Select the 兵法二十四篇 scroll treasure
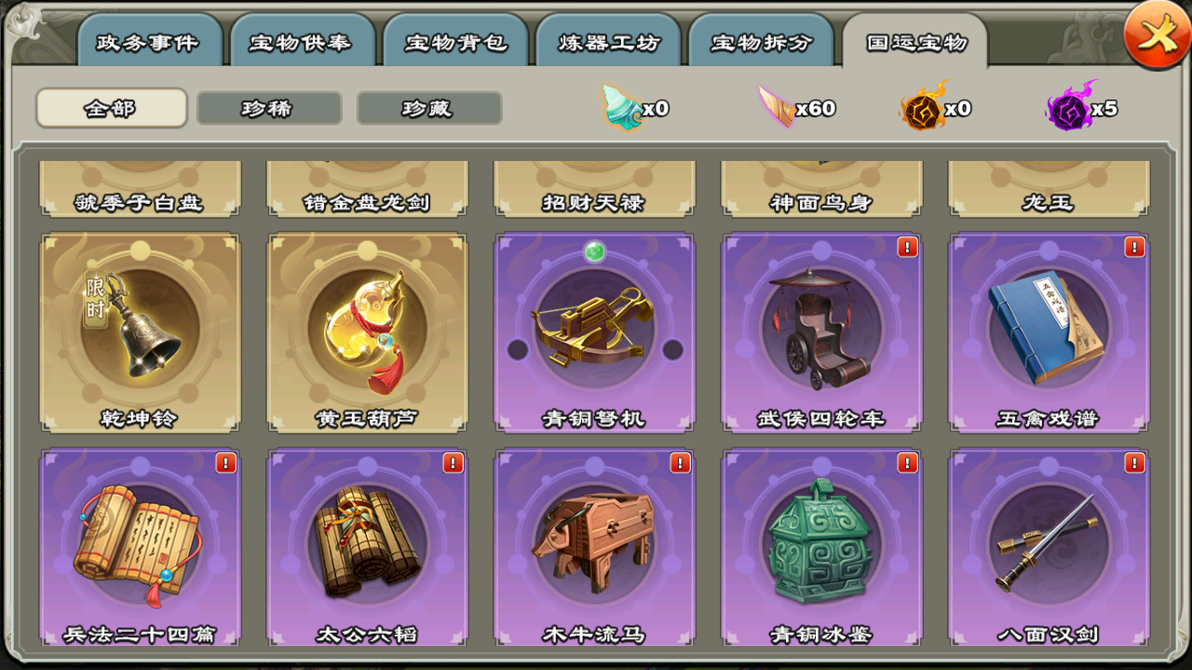Image resolution: width=1192 pixels, height=670 pixels. click(140, 548)
